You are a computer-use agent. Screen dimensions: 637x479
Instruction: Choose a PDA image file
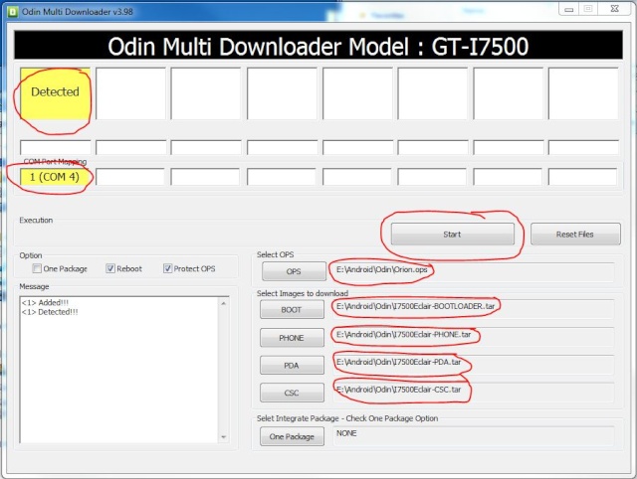tap(292, 365)
